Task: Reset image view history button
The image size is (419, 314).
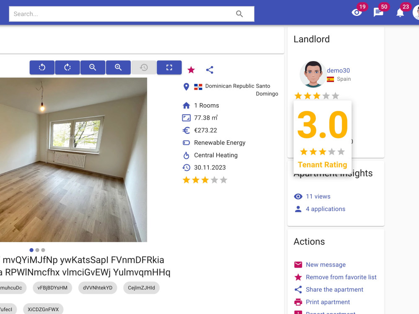Action: pyautogui.click(x=144, y=67)
